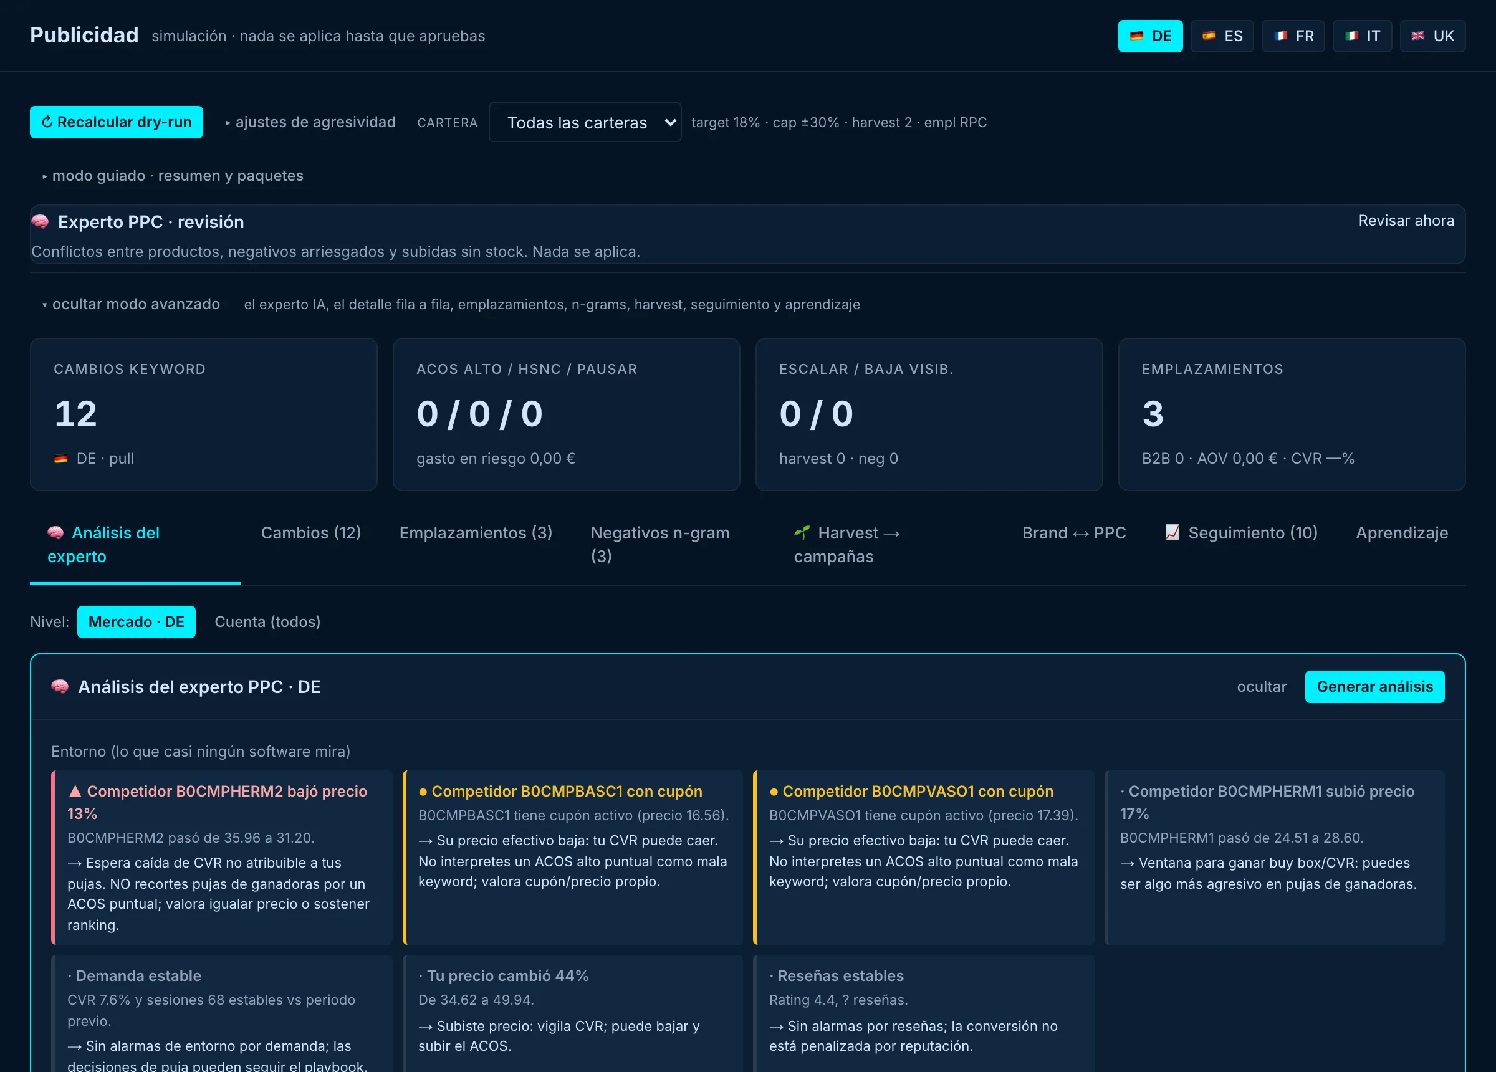Collapse ocultar modo avanzado
1496x1072 pixels.
coord(131,304)
